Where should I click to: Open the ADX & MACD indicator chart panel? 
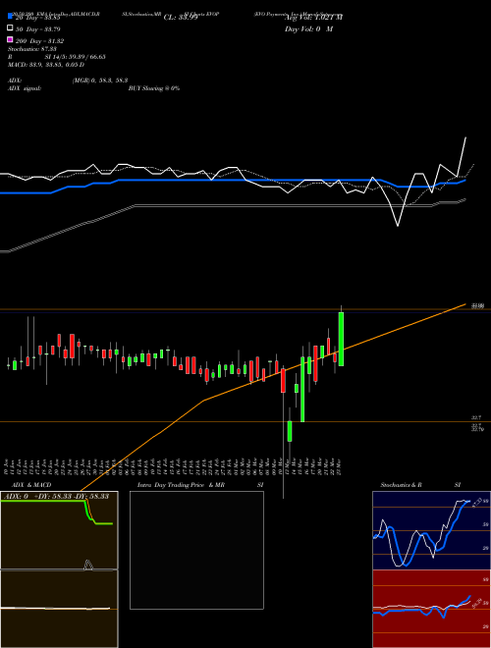pyautogui.click(x=59, y=569)
